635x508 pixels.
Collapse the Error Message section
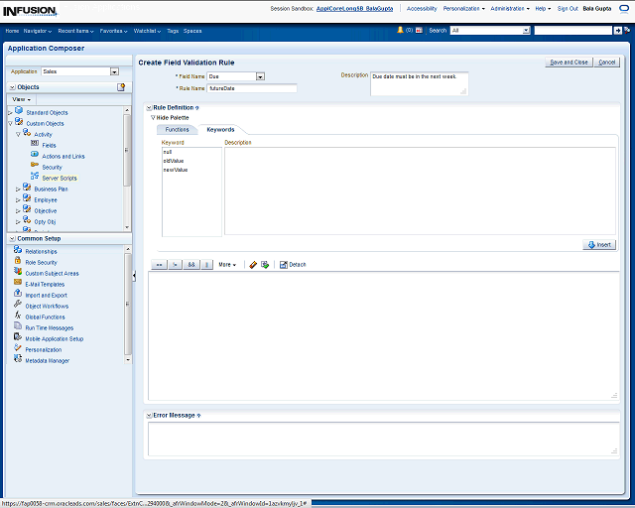tap(149, 415)
